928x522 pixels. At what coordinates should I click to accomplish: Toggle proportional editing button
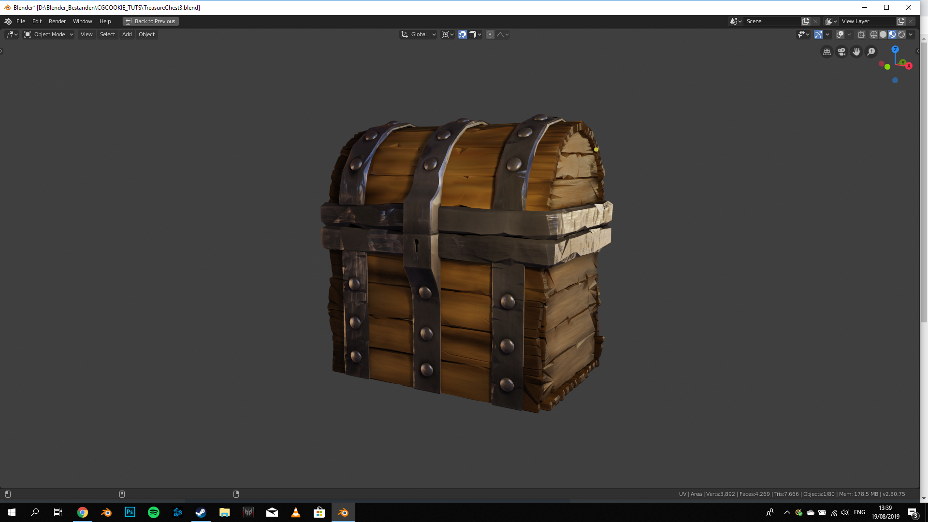pyautogui.click(x=490, y=34)
